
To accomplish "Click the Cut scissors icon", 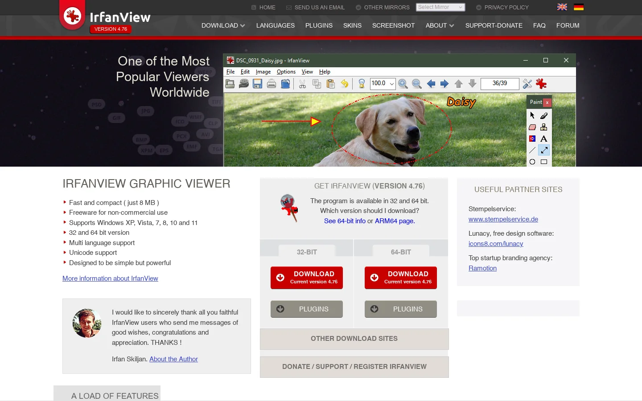I will [302, 84].
